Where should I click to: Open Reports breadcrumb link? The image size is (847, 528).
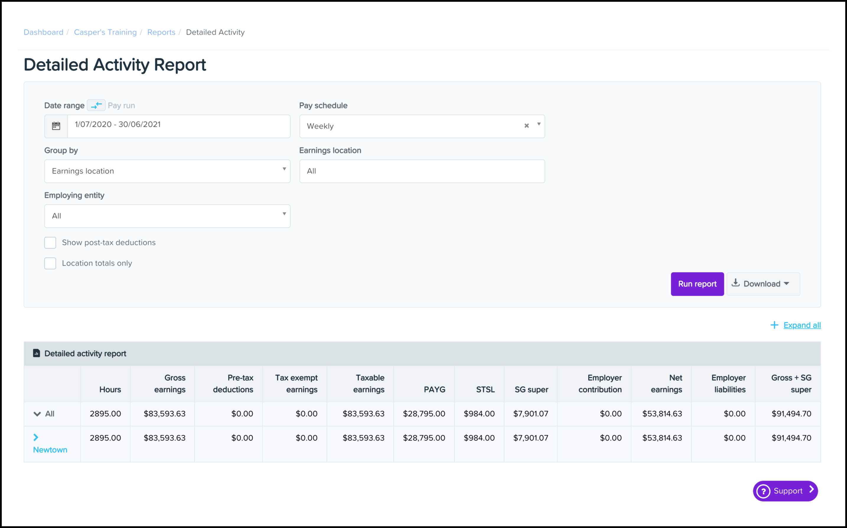click(161, 32)
